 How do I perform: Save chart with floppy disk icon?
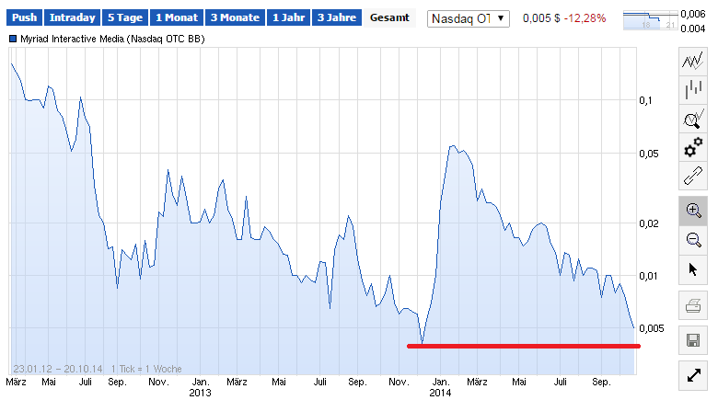693,340
